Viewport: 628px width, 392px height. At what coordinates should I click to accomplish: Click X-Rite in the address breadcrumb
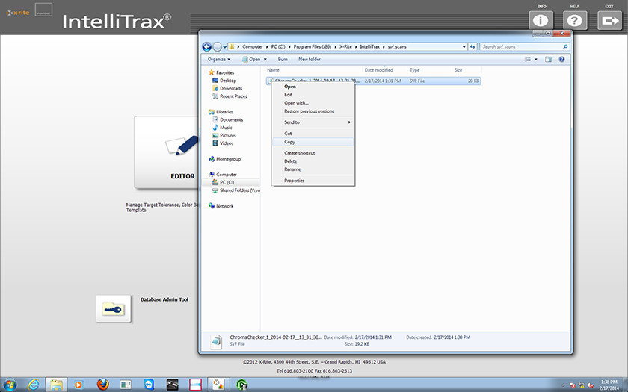pos(345,47)
